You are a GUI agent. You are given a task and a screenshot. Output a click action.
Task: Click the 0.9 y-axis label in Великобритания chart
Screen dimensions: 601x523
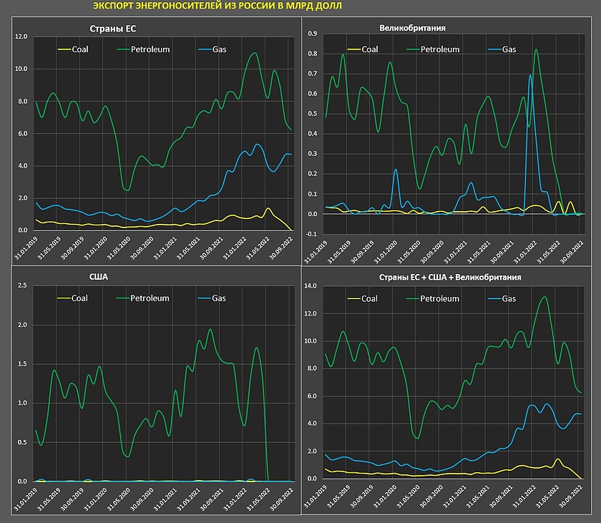312,34
